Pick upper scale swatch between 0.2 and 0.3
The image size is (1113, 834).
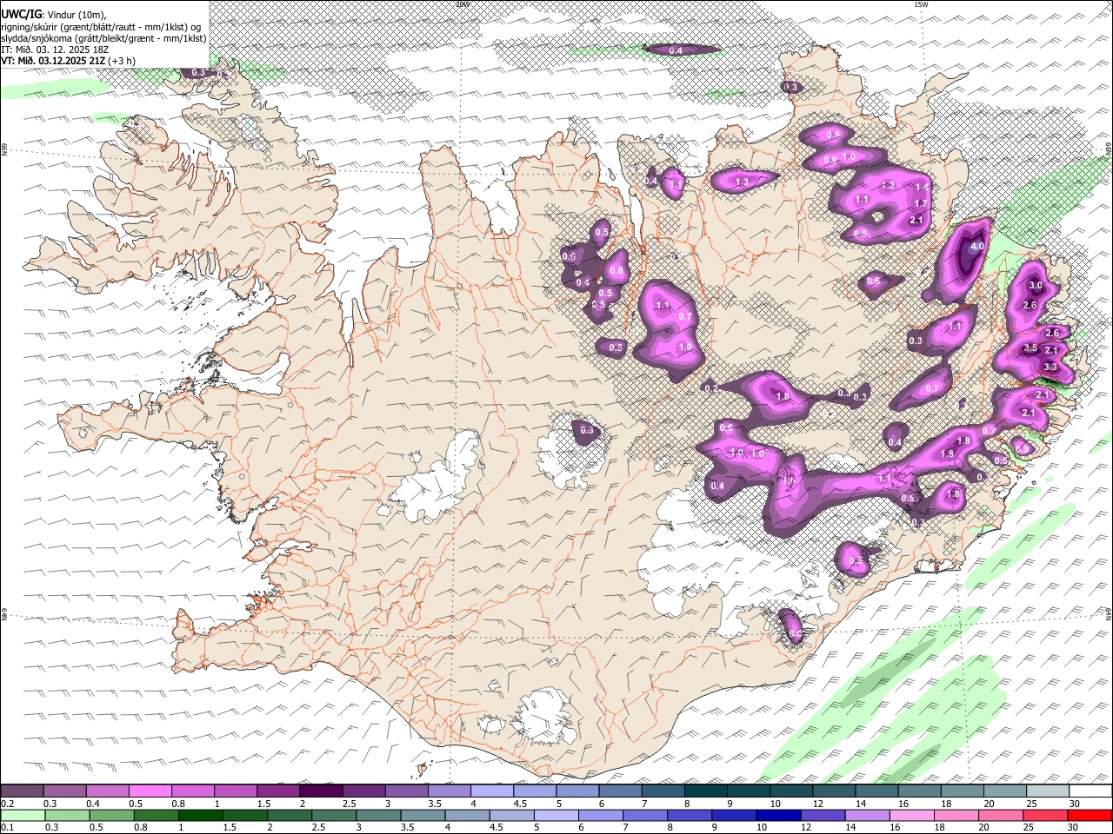(x=23, y=791)
